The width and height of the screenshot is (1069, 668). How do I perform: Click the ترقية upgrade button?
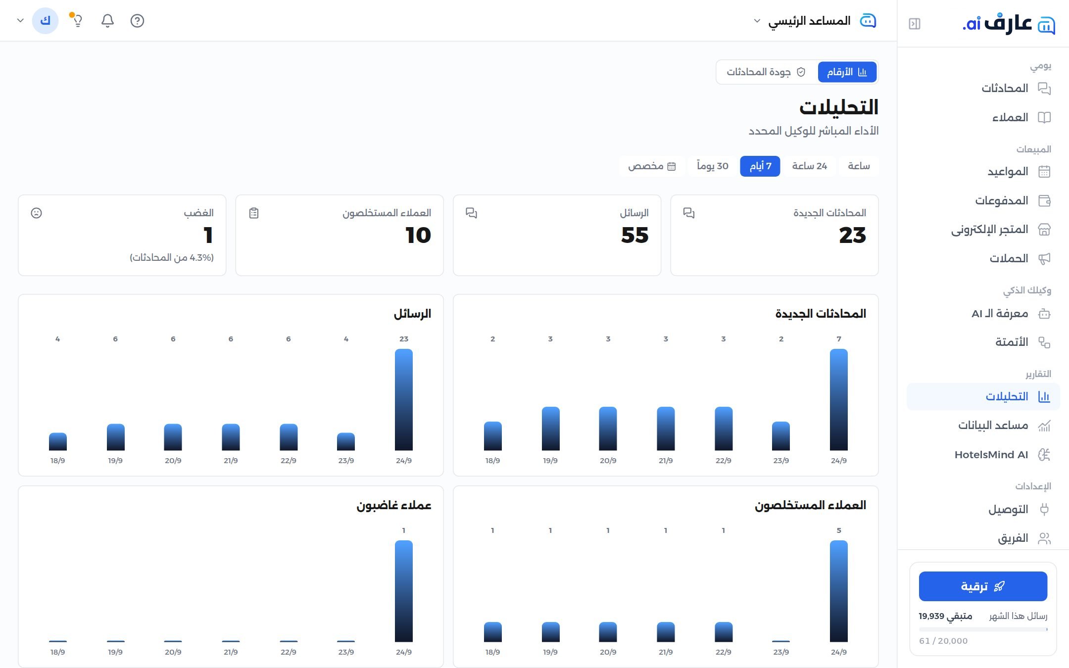click(983, 586)
